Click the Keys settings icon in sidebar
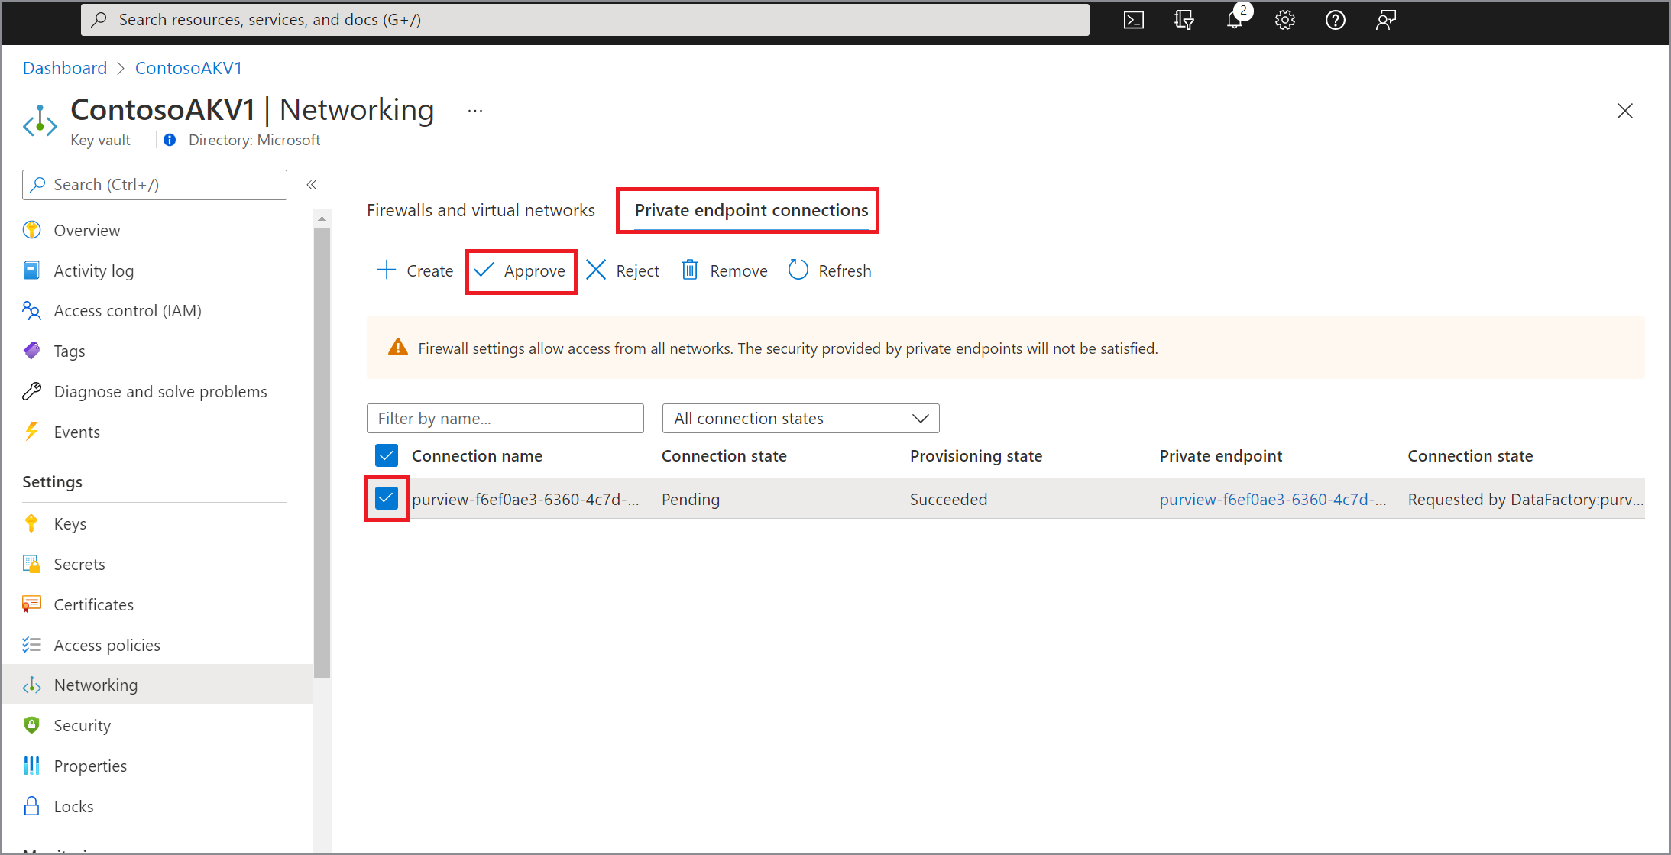Image resolution: width=1671 pixels, height=855 pixels. [x=33, y=523]
